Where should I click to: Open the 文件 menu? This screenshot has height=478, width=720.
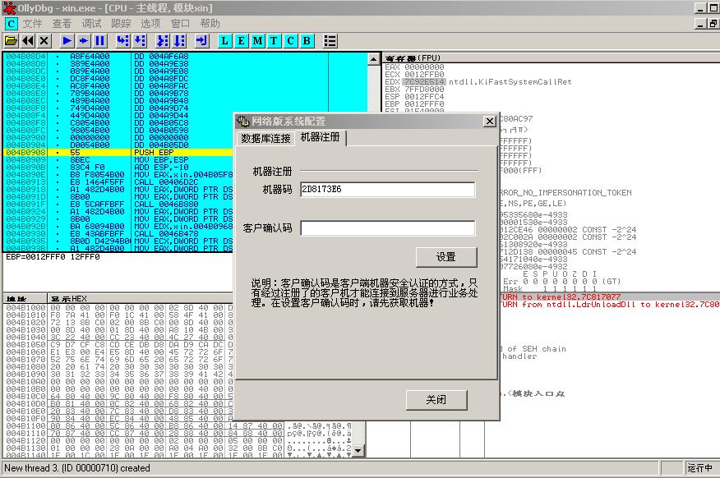click(33, 24)
